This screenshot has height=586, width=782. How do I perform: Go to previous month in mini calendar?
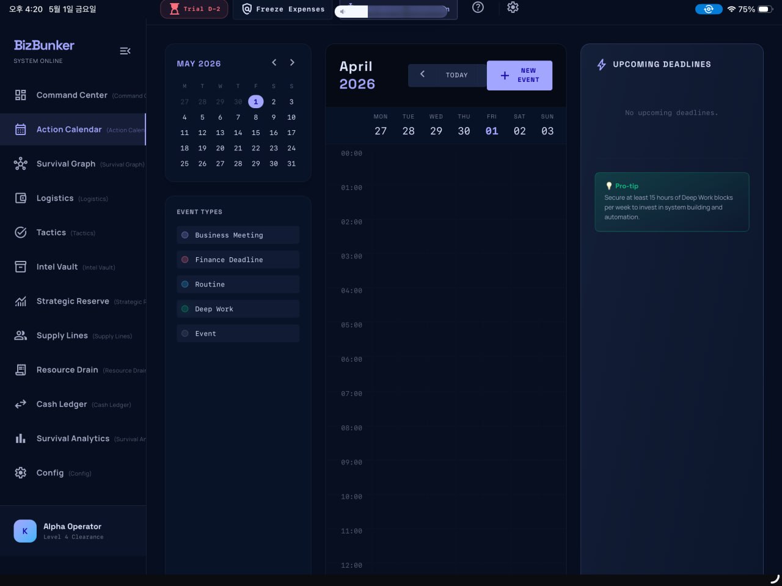pyautogui.click(x=274, y=62)
